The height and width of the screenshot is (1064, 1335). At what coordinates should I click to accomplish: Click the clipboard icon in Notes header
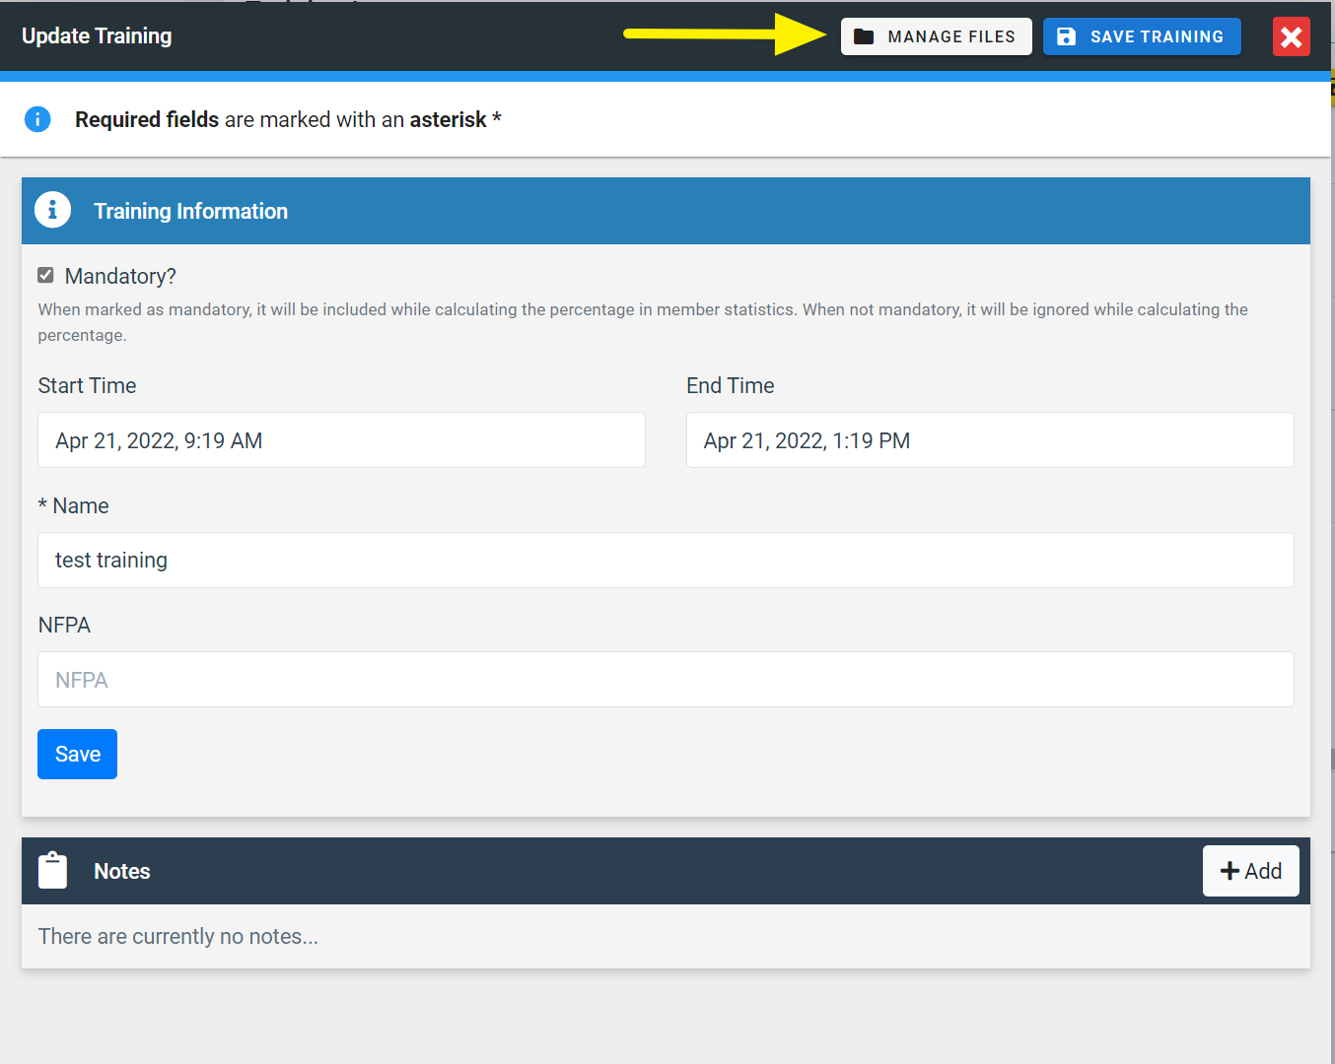click(52, 871)
